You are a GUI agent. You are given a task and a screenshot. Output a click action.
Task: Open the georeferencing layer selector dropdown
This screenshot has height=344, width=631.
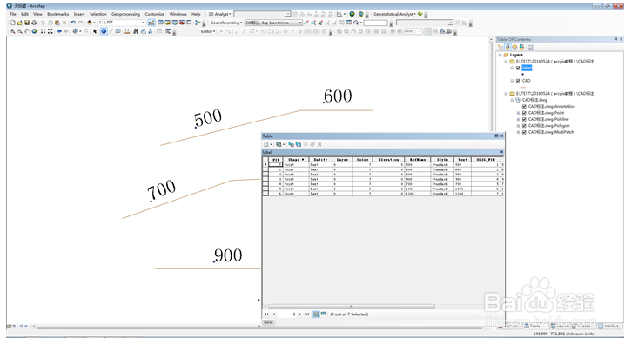pyautogui.click(x=300, y=23)
